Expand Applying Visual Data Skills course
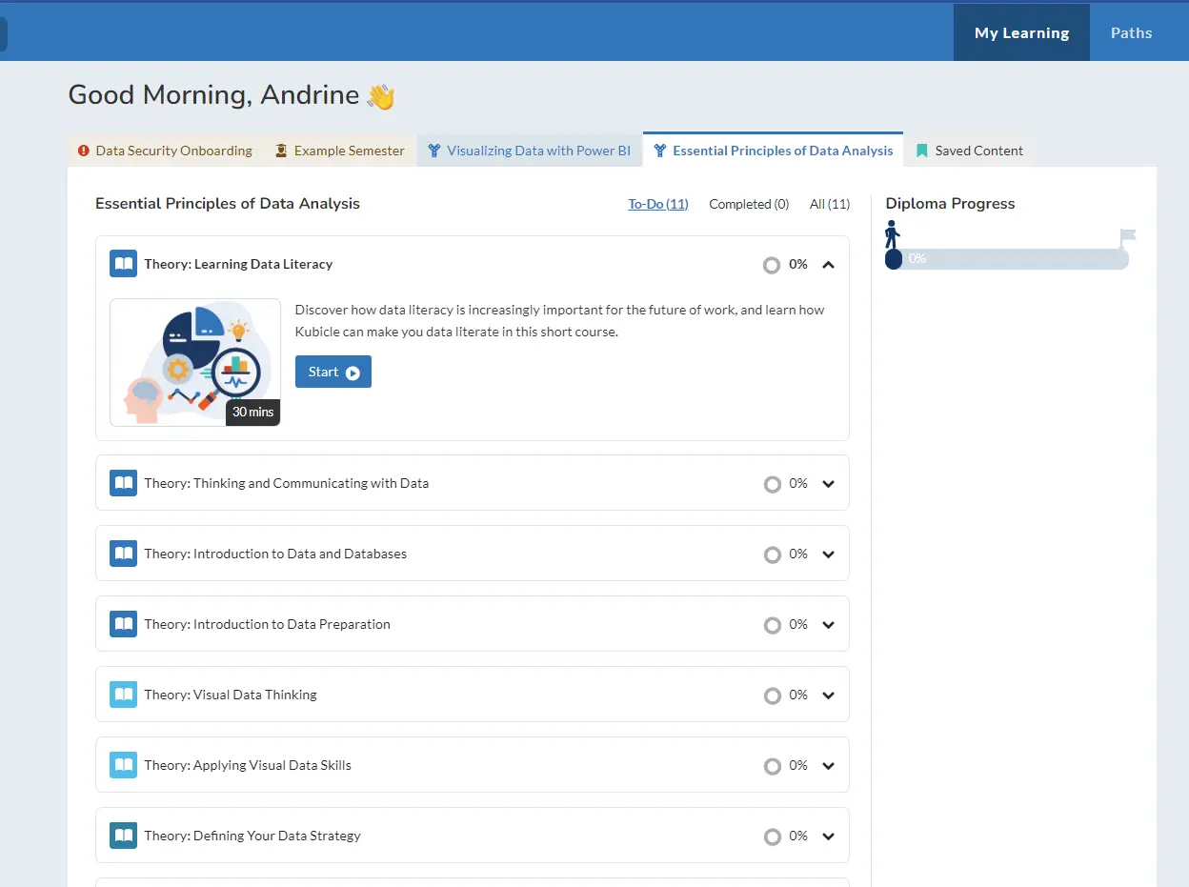Image resolution: width=1189 pixels, height=887 pixels. tap(828, 766)
